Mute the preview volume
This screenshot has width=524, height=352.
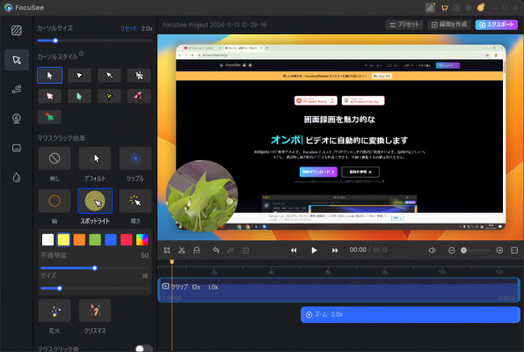432,250
